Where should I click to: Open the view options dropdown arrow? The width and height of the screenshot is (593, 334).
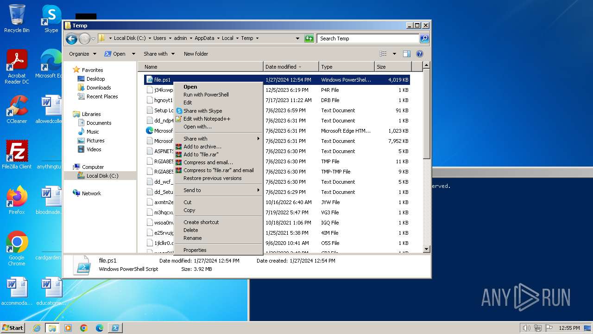pyautogui.click(x=394, y=54)
